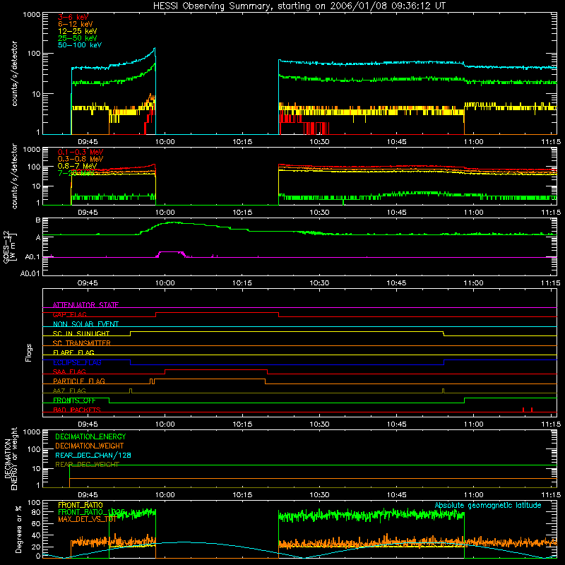Click the ATTENUATOR_STATE flag label
Image resolution: width=565 pixels, height=565 pixels.
pos(85,305)
